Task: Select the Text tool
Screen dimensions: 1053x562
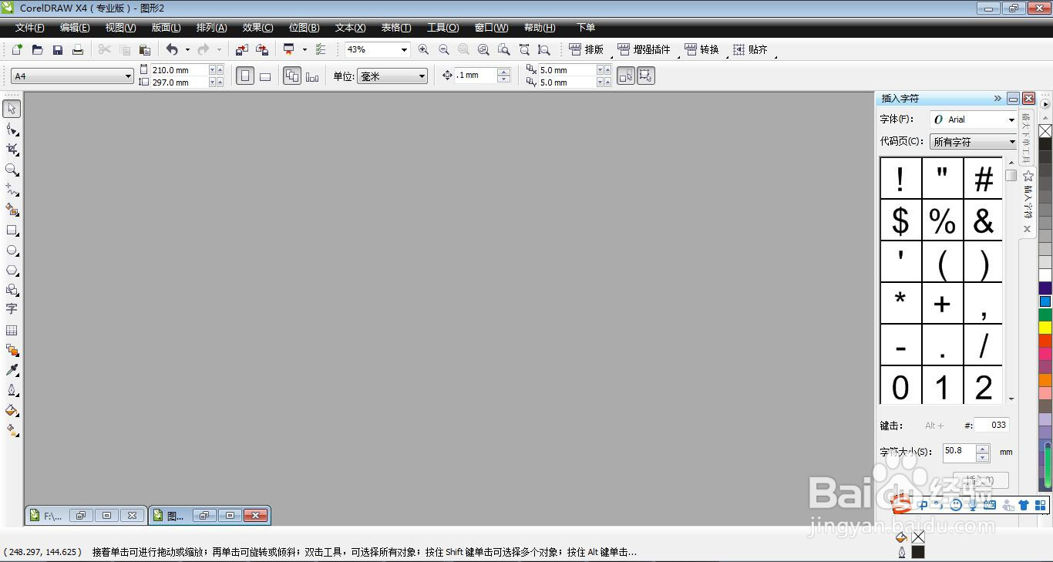Action: [x=12, y=309]
